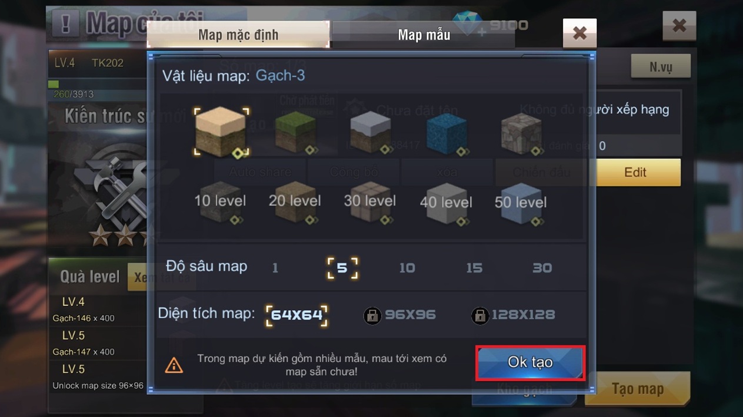Viewport: 743px width, 417px height.
Task: Select locked 128X128 map area
Action: pos(514,315)
